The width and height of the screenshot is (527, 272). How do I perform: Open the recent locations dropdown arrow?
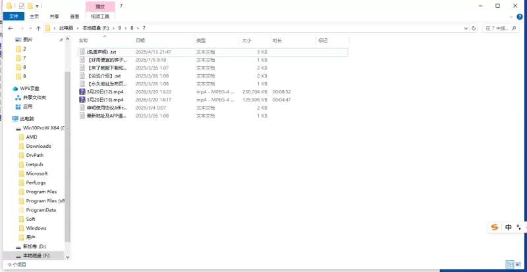tap(30, 28)
